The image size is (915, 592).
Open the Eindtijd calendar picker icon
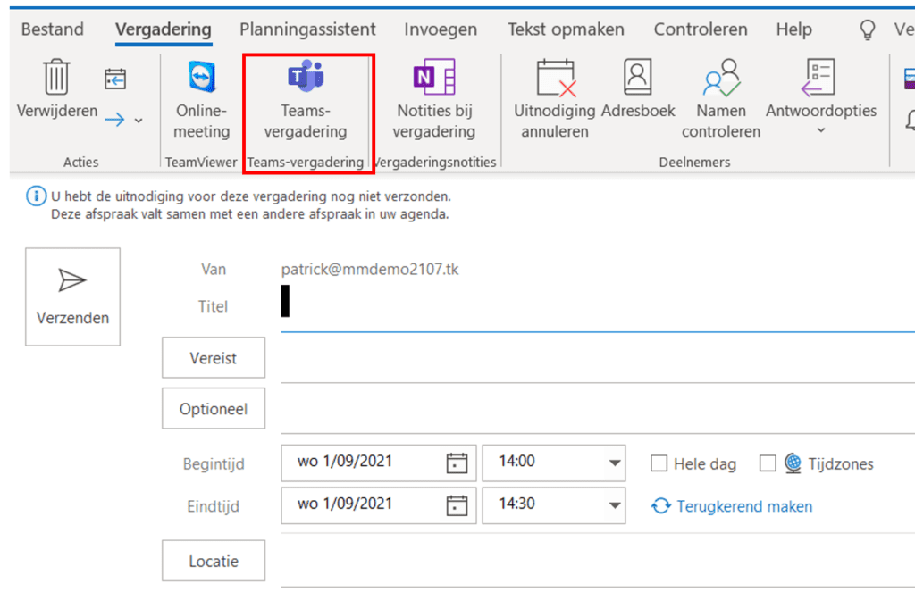pos(457,505)
